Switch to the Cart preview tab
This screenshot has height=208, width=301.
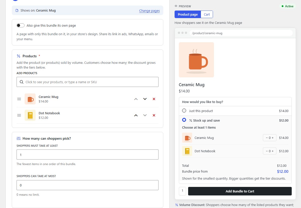[x=207, y=14]
